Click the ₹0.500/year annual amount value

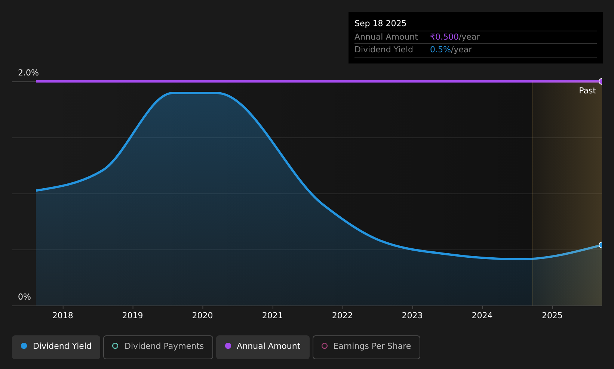pyautogui.click(x=455, y=37)
